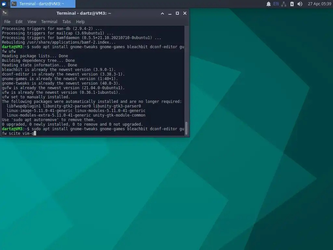The height and width of the screenshot is (250, 333).
Task: Click 'linux-modules-extra-5.11.0-41-generic' package name
Action: 49,115
